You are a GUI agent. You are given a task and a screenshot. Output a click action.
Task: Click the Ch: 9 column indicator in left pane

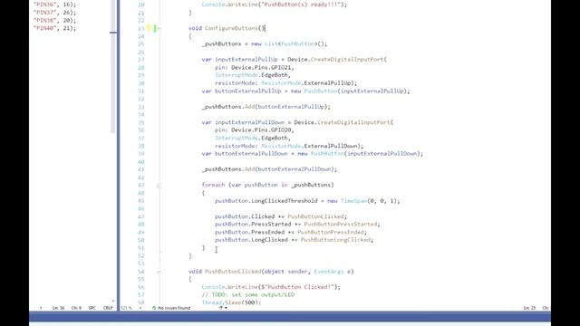tap(76, 308)
